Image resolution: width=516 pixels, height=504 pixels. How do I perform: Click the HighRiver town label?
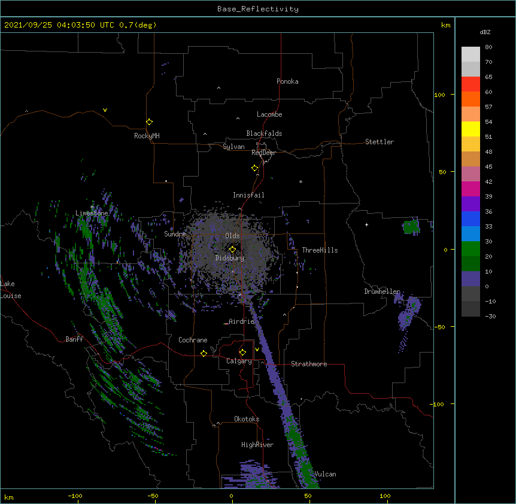pyautogui.click(x=257, y=445)
